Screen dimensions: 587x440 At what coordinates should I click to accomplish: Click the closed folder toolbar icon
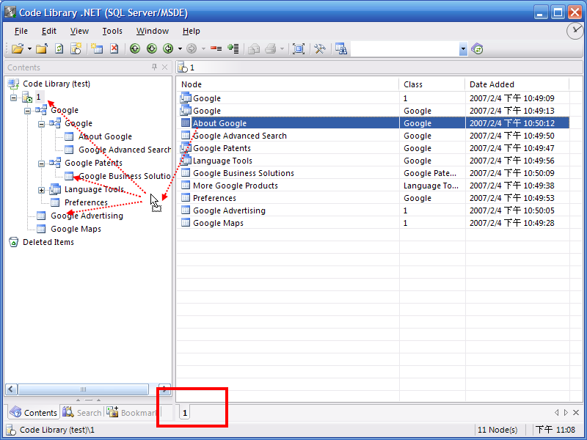[42, 48]
